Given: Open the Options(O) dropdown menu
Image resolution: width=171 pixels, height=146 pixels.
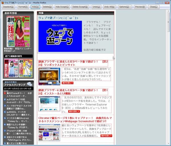Looking at the screenshot, I should 125,7.
